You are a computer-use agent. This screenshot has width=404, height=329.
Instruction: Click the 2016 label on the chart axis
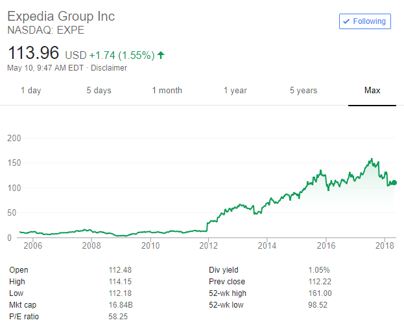326,245
